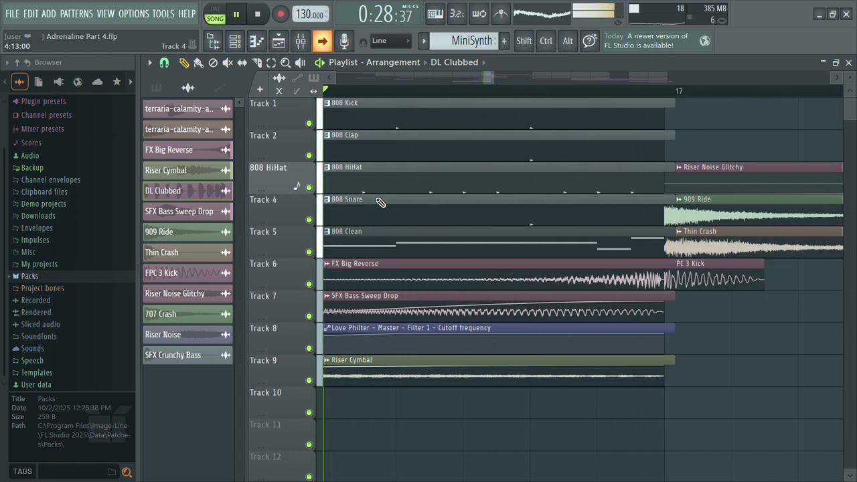Mute Track 1 green light
Image resolution: width=857 pixels, height=482 pixels.
[x=309, y=123]
